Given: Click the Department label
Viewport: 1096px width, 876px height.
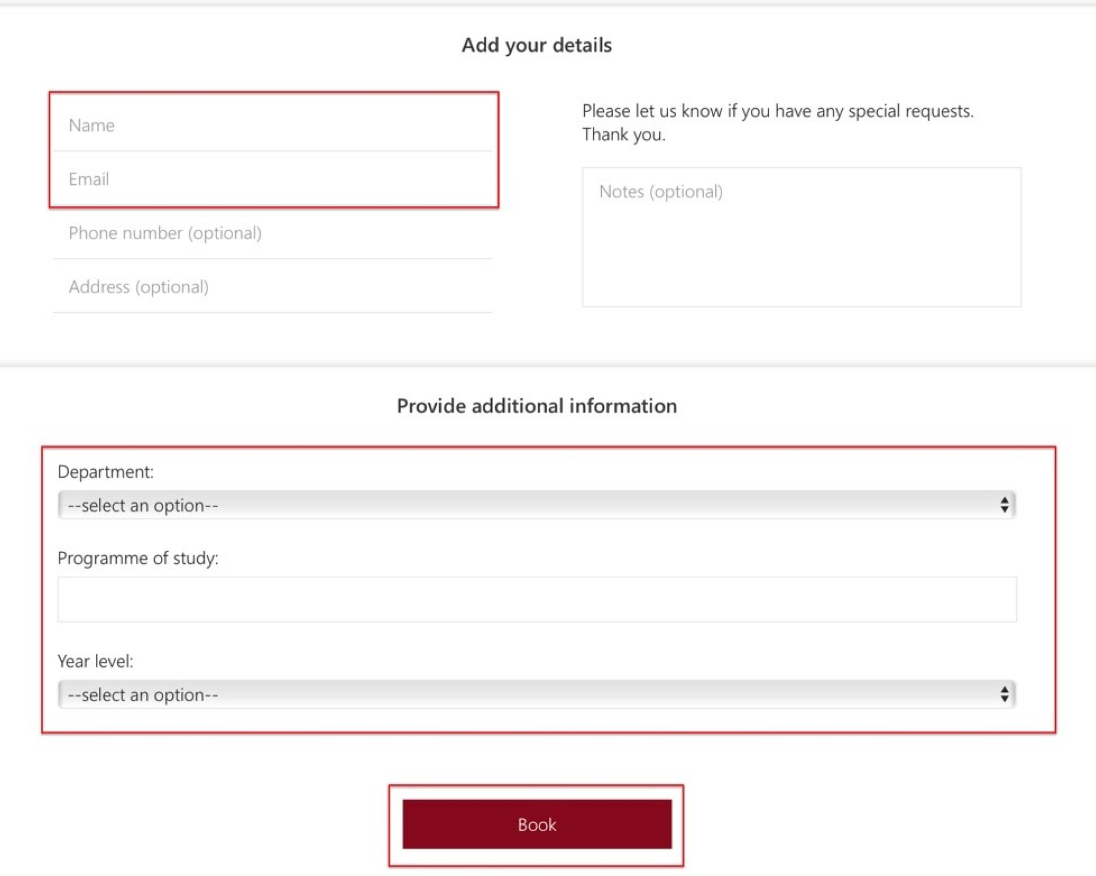Looking at the screenshot, I should click(105, 471).
